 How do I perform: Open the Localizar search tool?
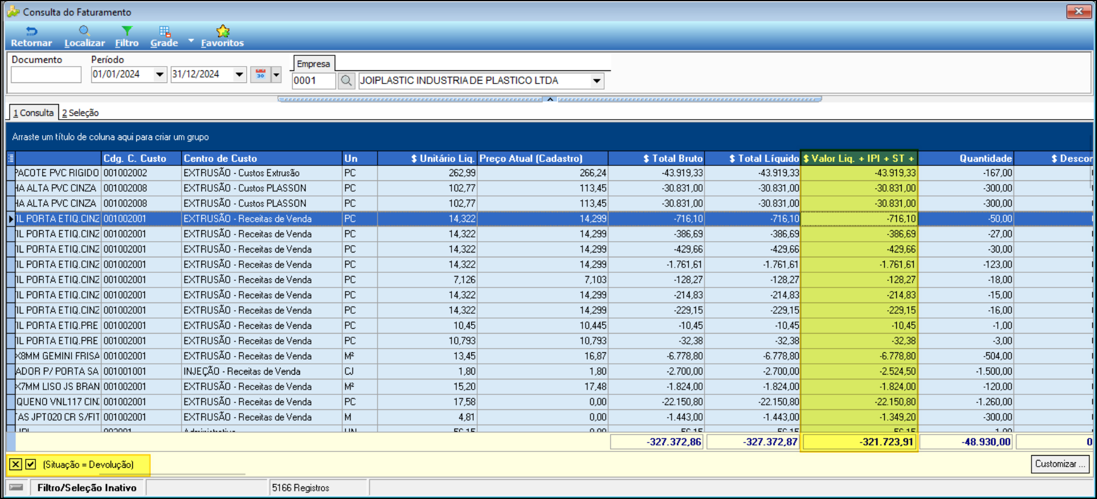click(x=84, y=36)
